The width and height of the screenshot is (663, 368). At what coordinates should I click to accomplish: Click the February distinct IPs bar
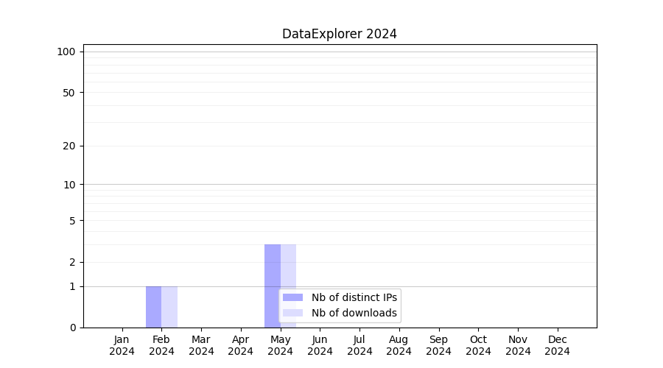tap(153, 307)
